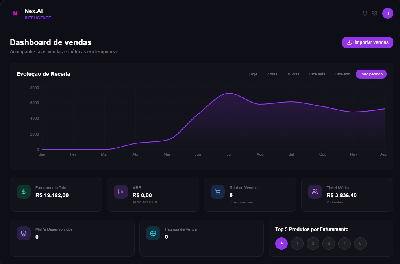Select product slot number 3

329,244
